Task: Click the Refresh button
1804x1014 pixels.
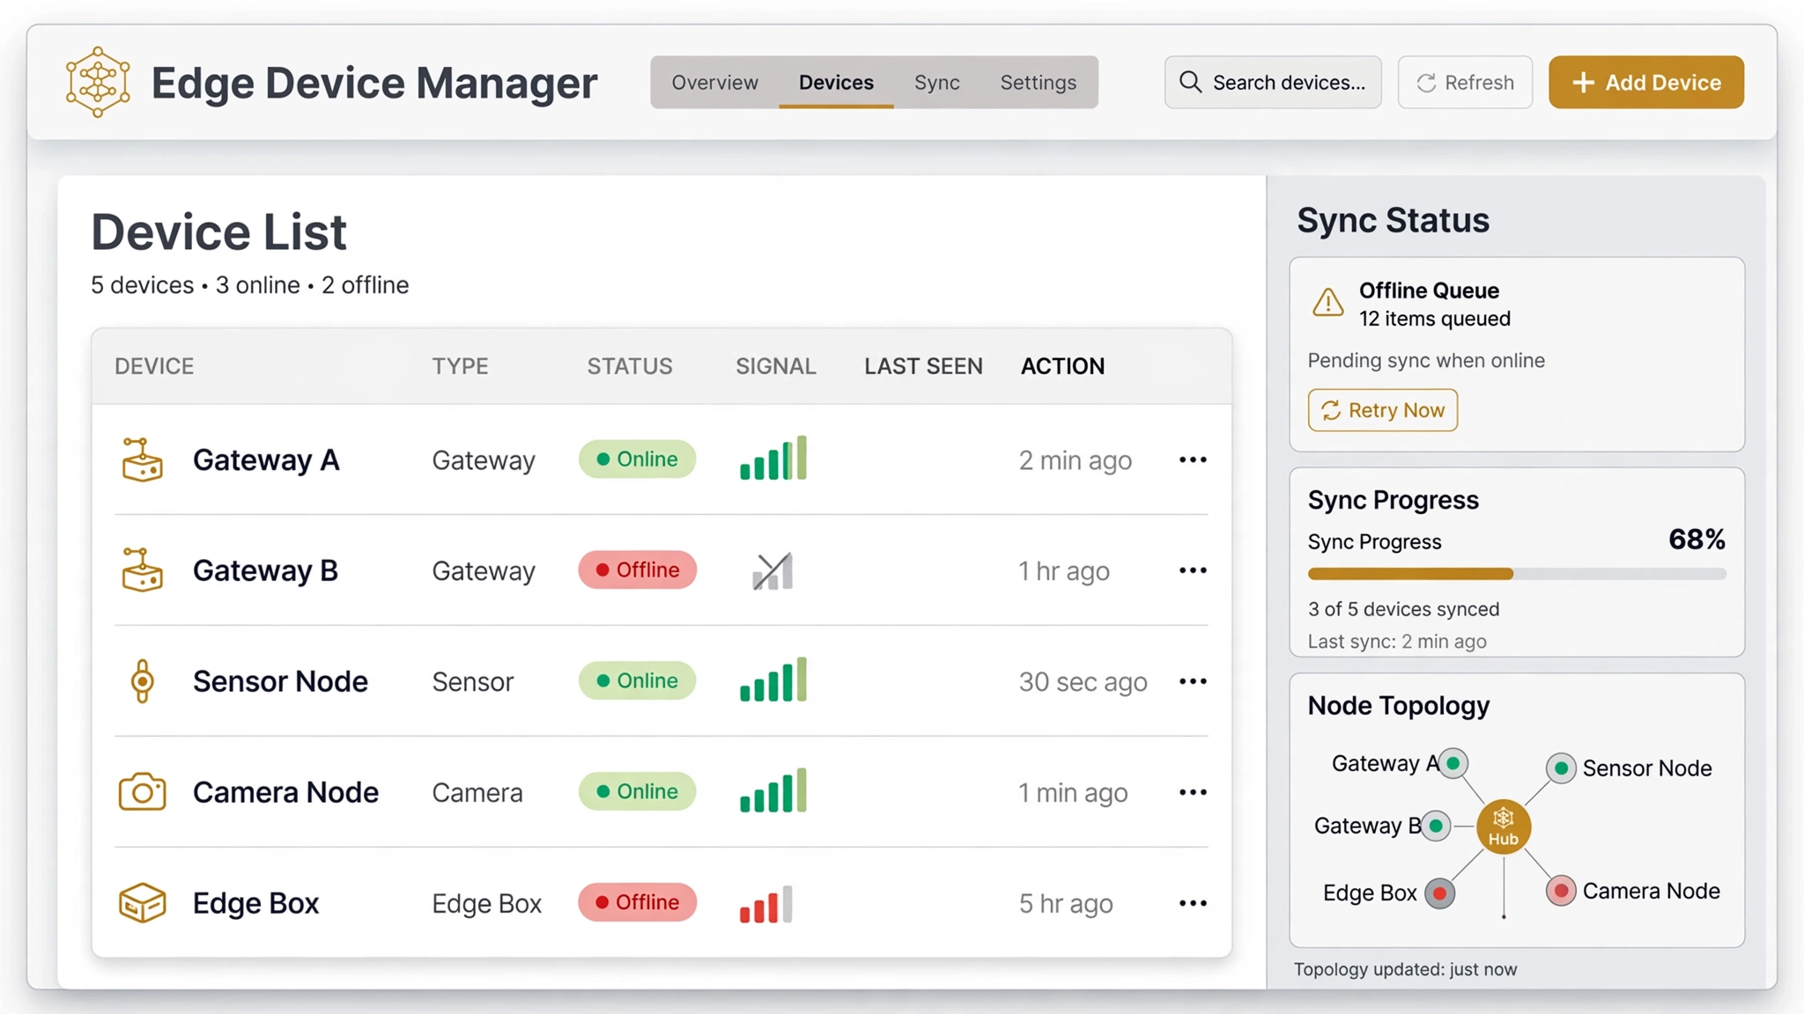Action: pyautogui.click(x=1465, y=83)
